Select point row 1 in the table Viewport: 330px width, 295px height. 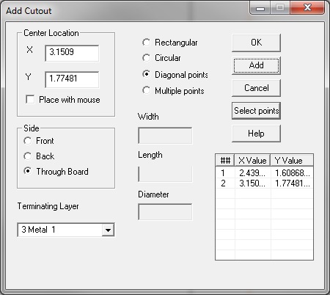click(x=264, y=173)
